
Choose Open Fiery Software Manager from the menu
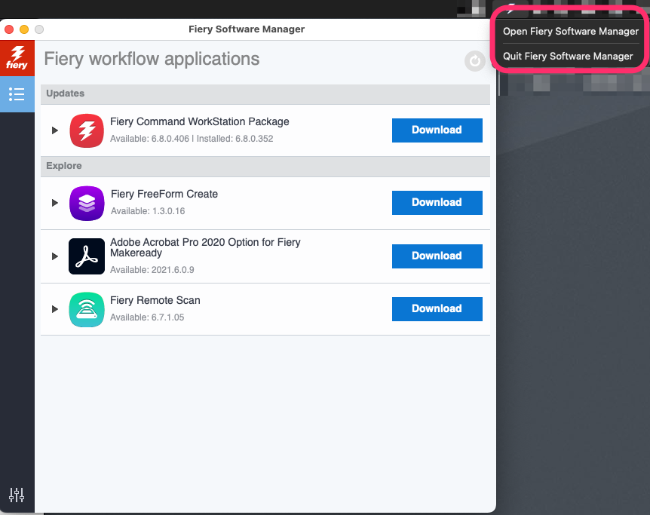pyautogui.click(x=570, y=32)
